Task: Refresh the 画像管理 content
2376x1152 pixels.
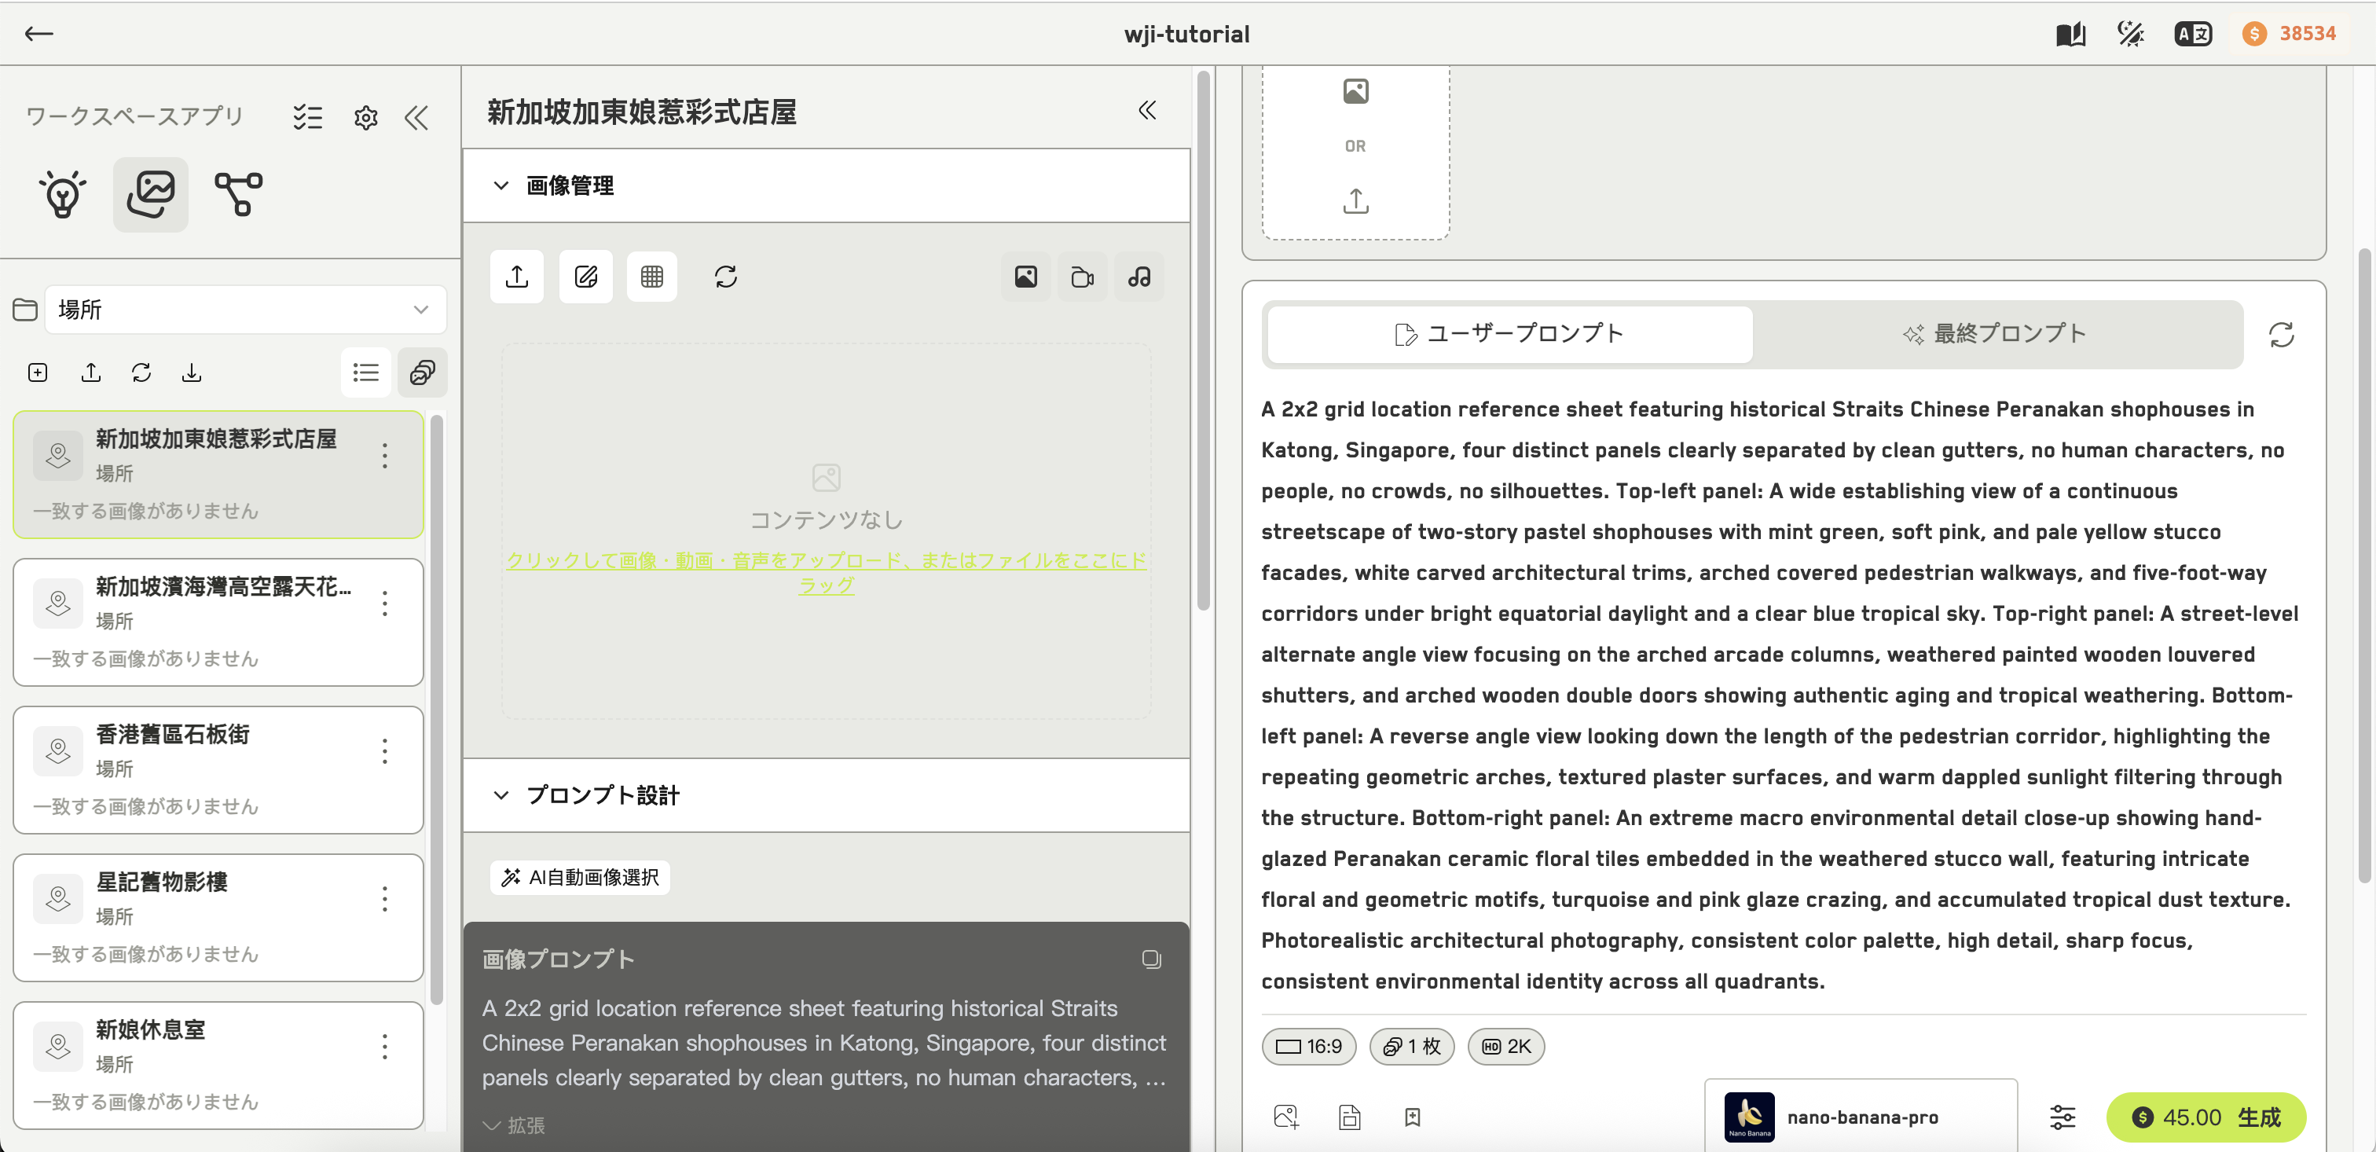Action: tap(726, 277)
